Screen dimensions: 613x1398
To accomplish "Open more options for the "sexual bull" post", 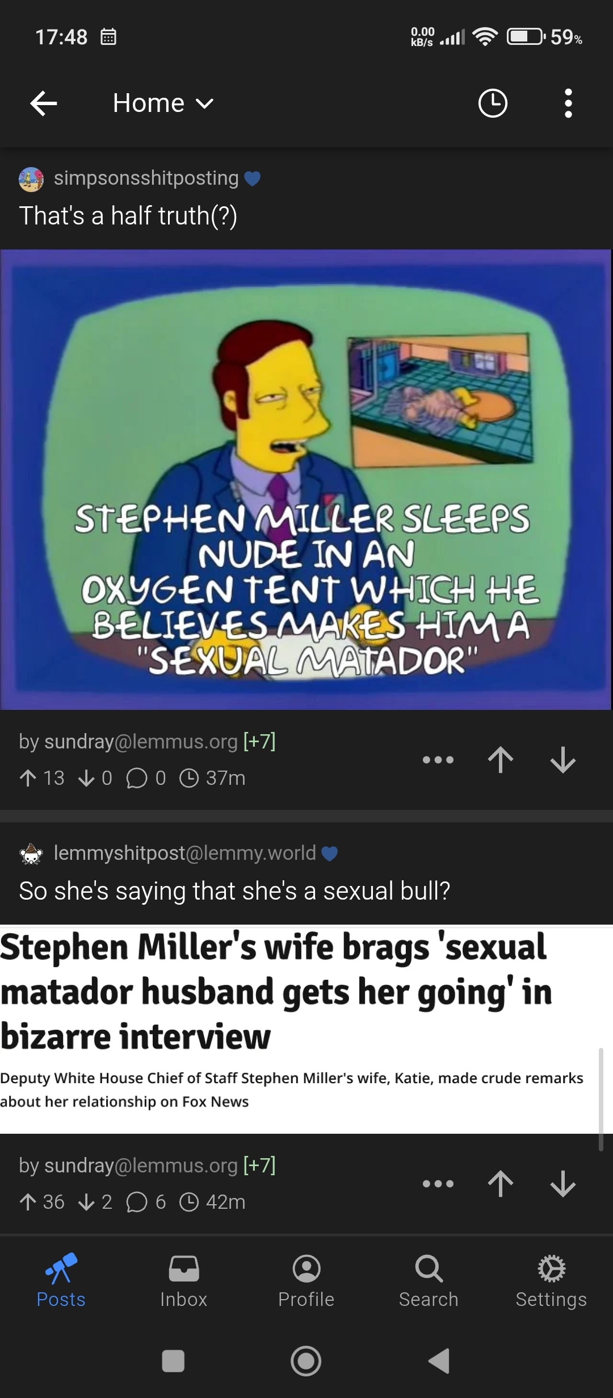I will 438,1184.
